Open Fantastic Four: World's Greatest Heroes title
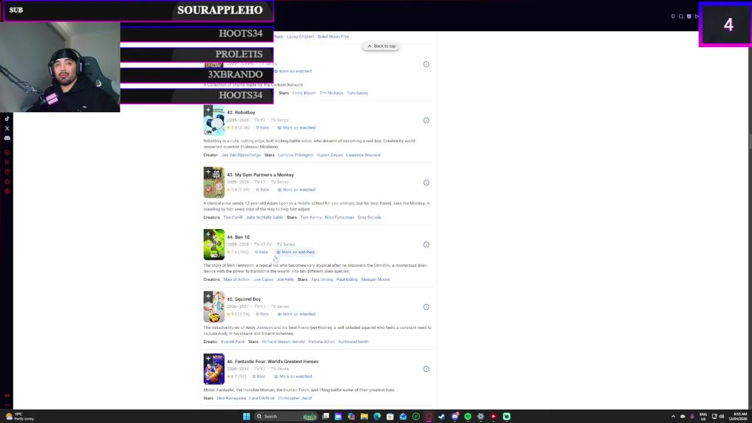 (x=273, y=361)
